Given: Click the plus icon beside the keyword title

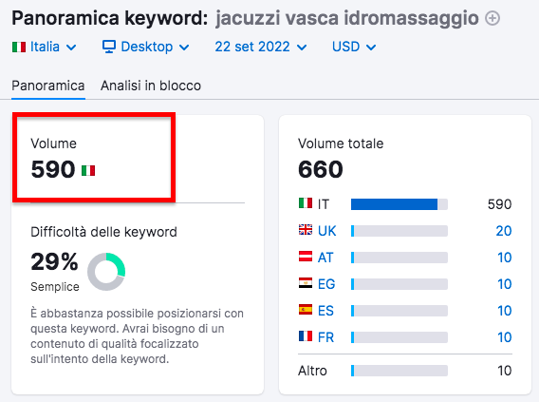Looking at the screenshot, I should [x=493, y=18].
